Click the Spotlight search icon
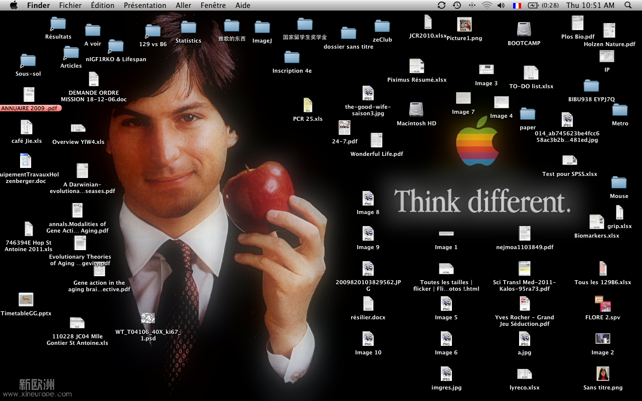This screenshot has width=642, height=401. pyautogui.click(x=628, y=5)
